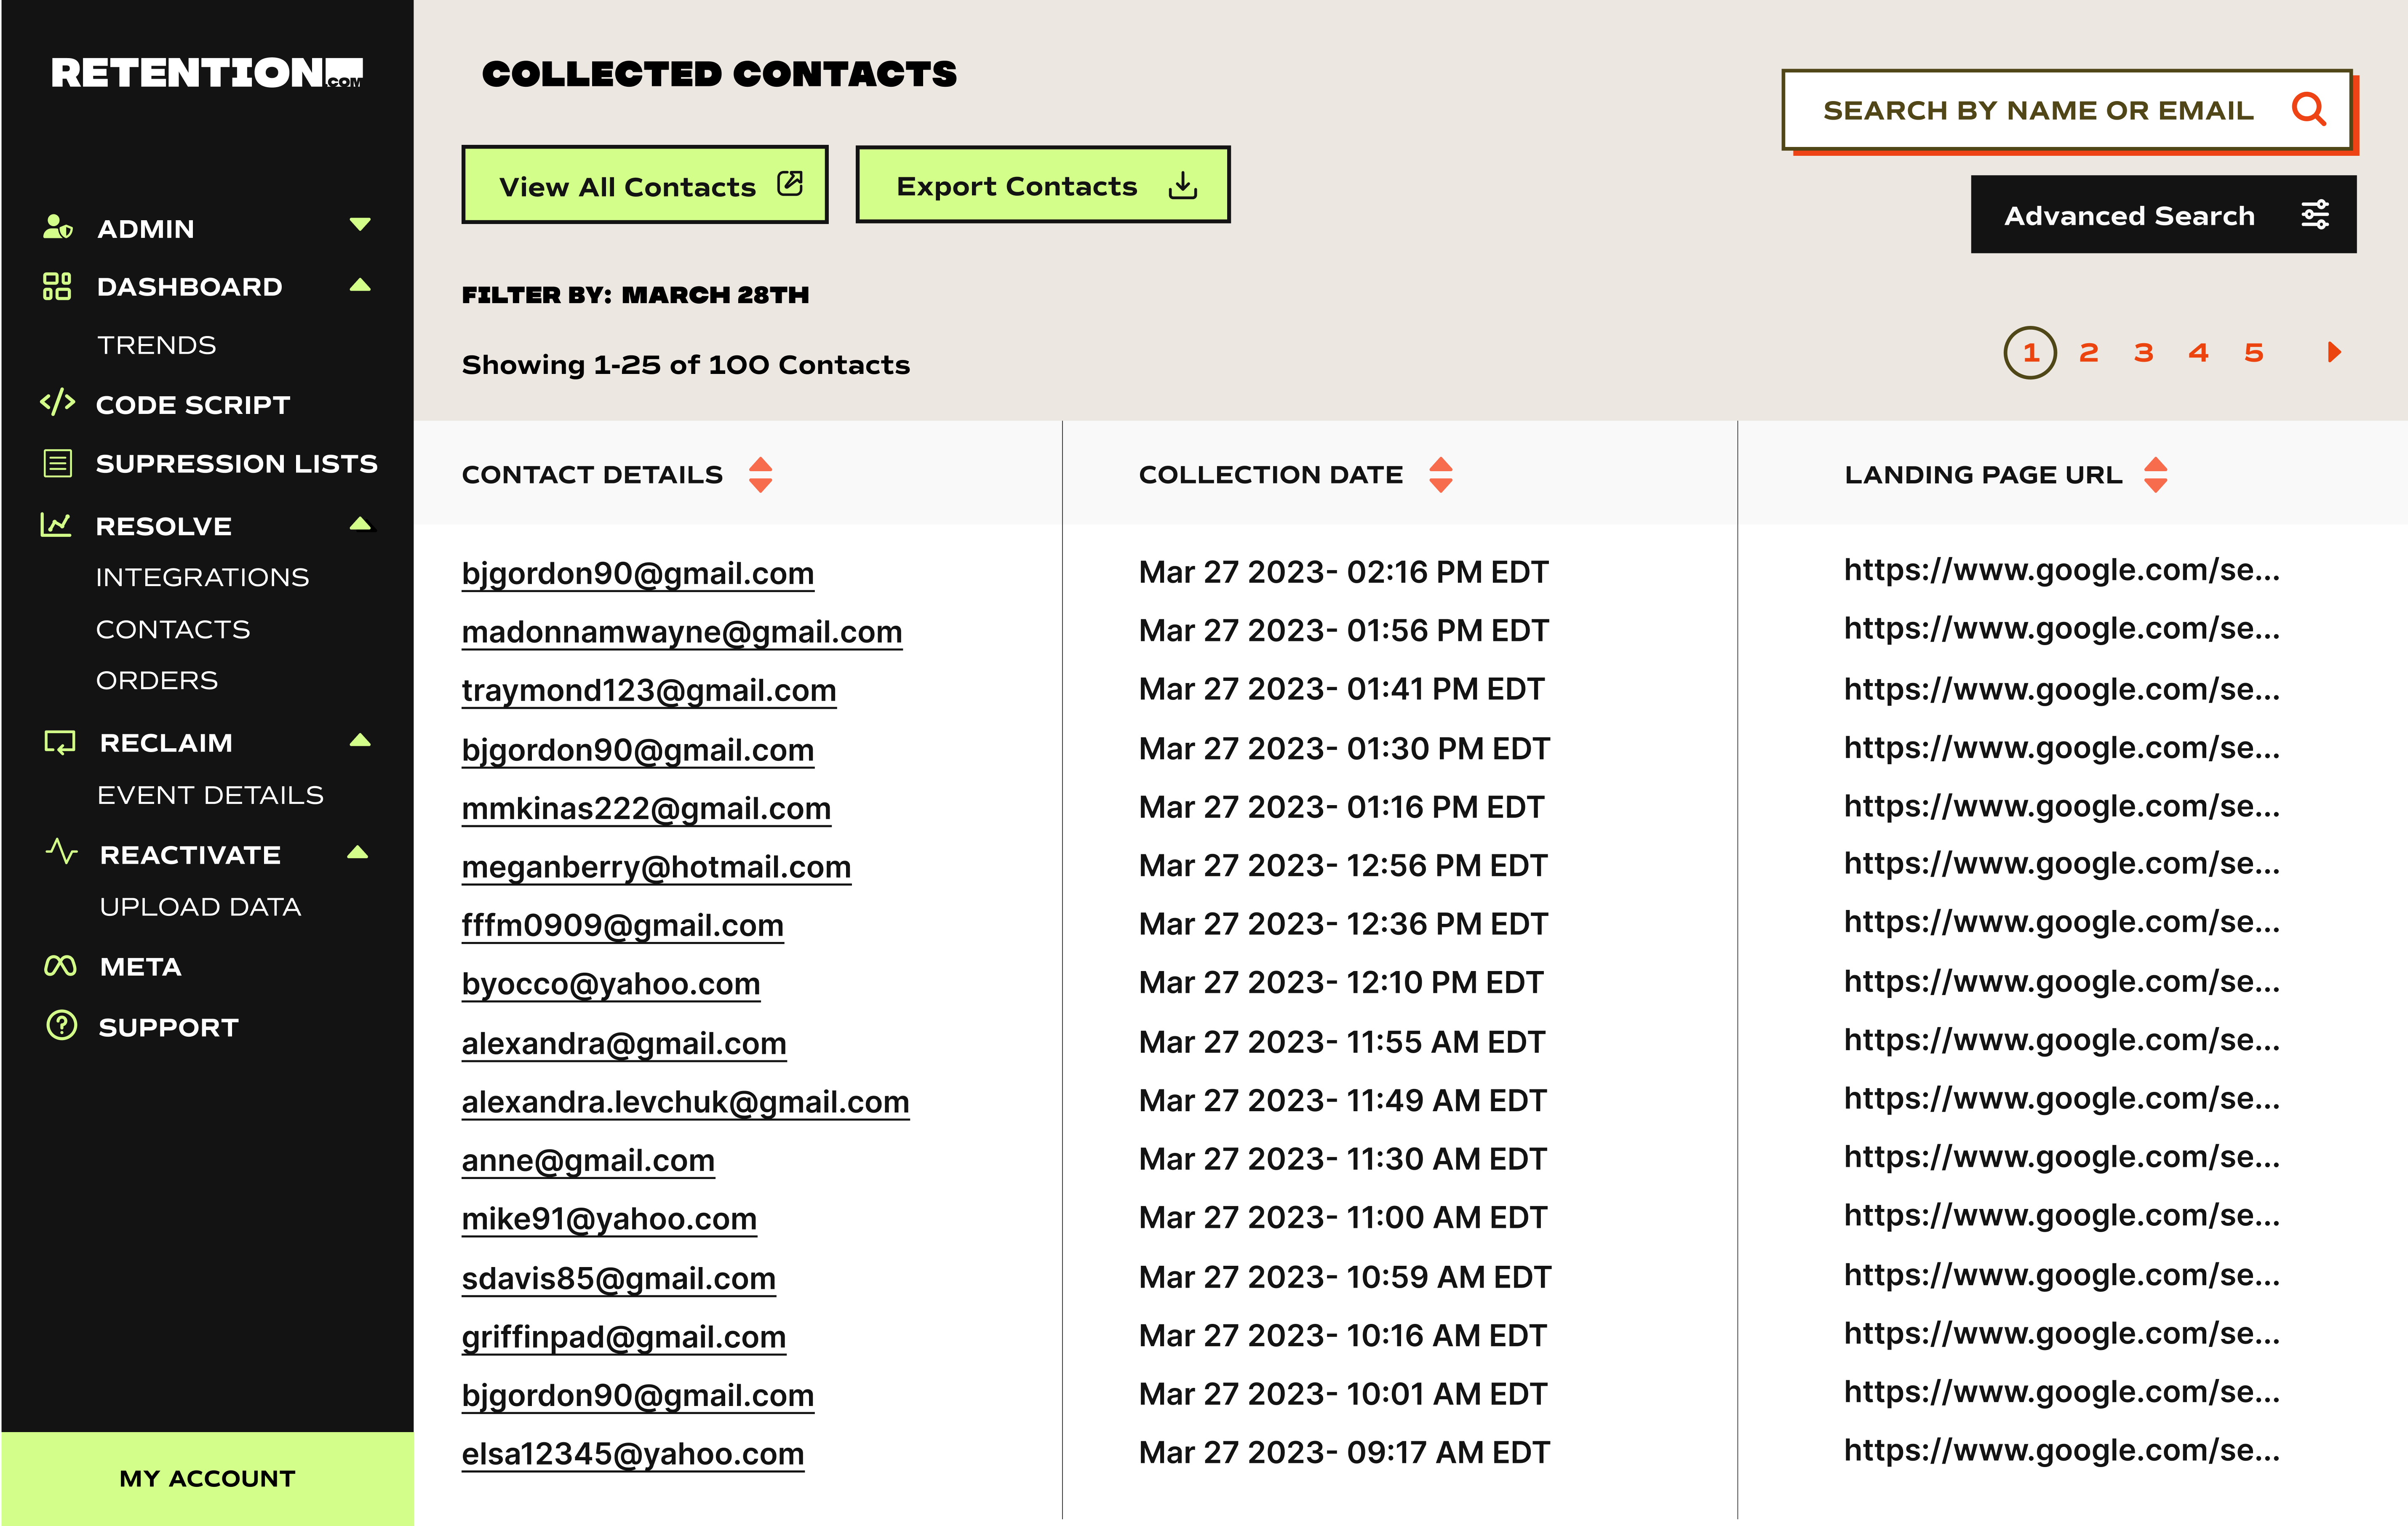The height and width of the screenshot is (1526, 2408).
Task: Sort by Contact Details arrows
Action: 761,475
